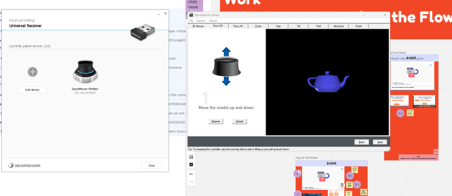This screenshot has width=452, height=196.
Task: Click the plus icon to add device
Action: [33, 72]
